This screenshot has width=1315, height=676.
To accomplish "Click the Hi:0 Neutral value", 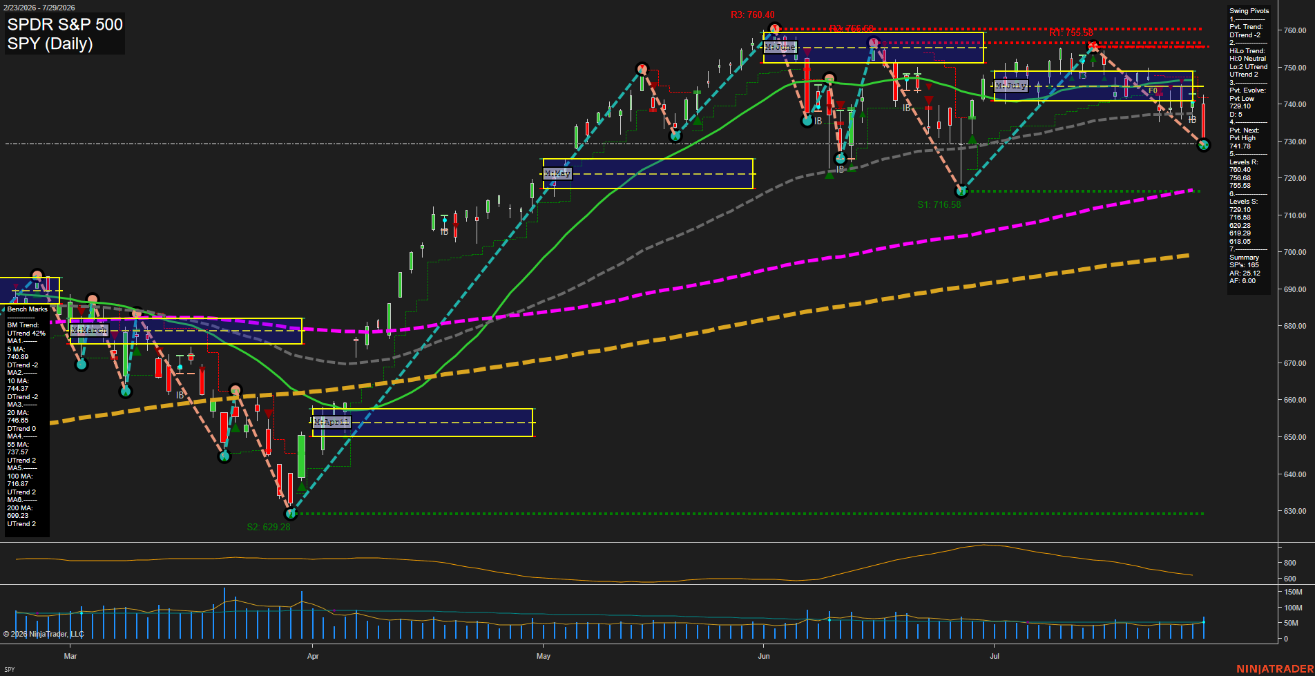I will coord(1248,59).
